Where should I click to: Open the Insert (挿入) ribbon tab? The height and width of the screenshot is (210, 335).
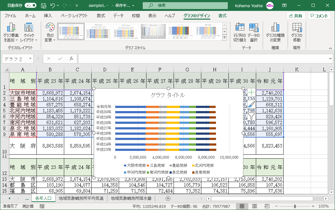pos(48,16)
